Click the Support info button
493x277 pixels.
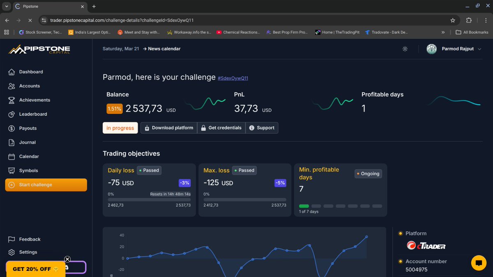pos(262,128)
